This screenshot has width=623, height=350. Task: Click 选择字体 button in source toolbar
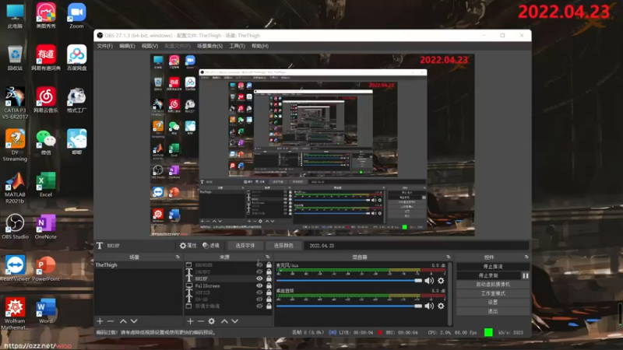[x=245, y=246]
